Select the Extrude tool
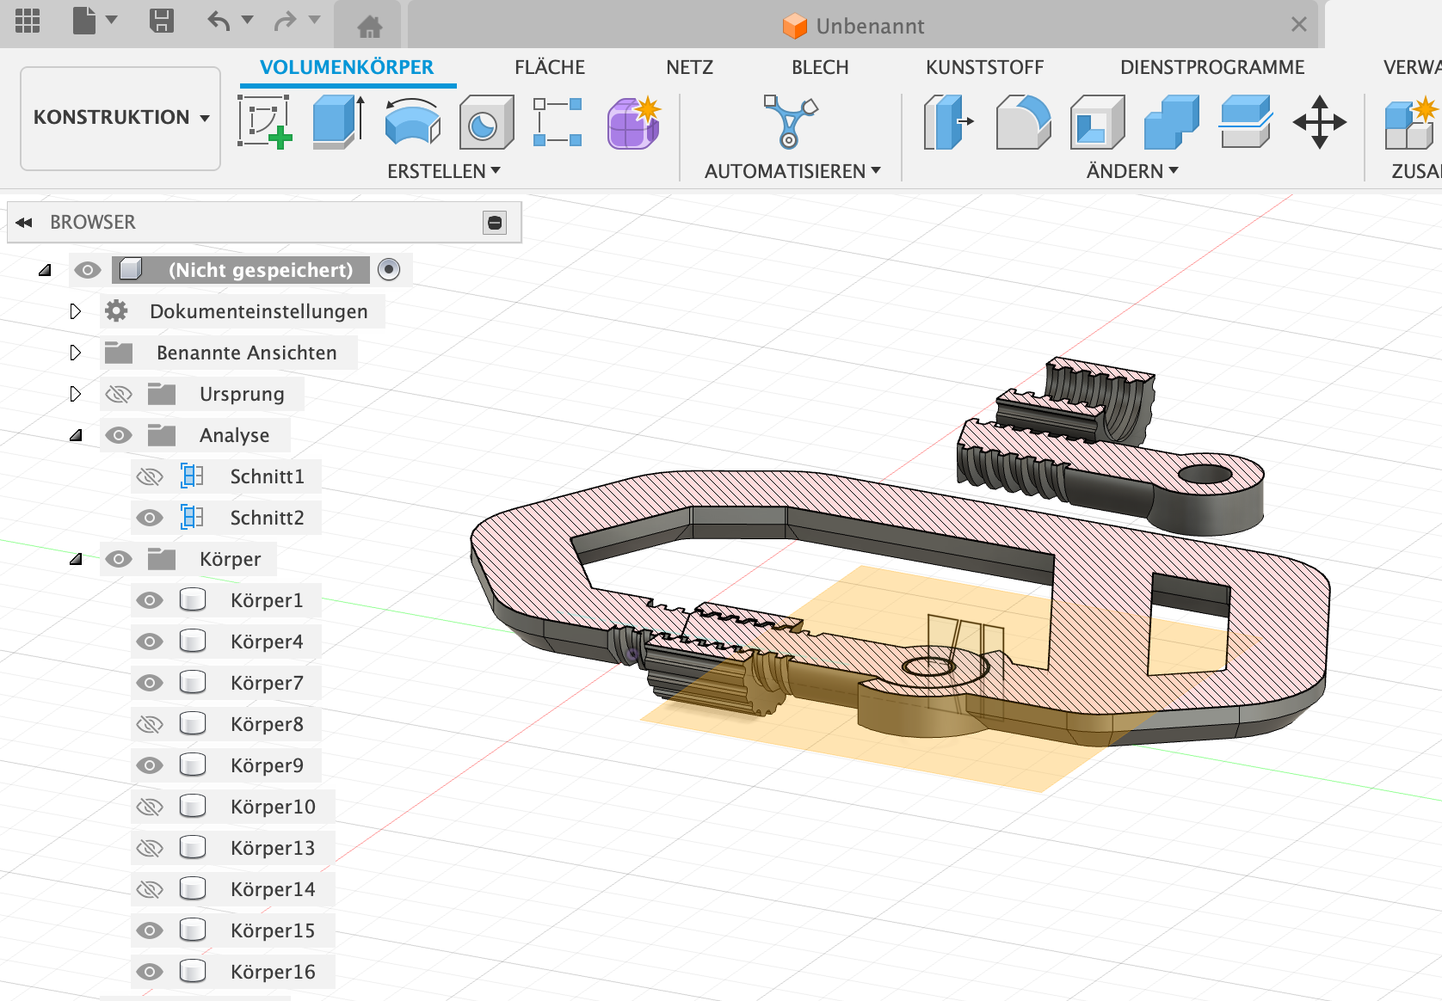This screenshot has width=1442, height=1001. click(x=339, y=122)
